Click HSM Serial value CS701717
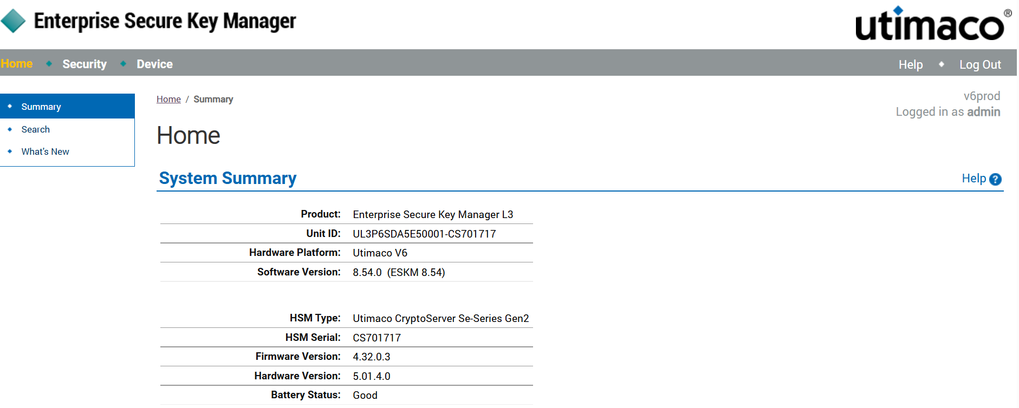 point(377,338)
